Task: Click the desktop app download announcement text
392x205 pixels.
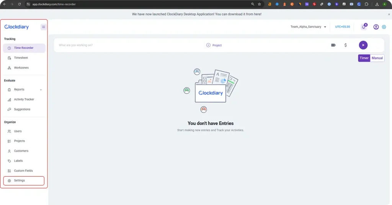Action: pos(196,14)
